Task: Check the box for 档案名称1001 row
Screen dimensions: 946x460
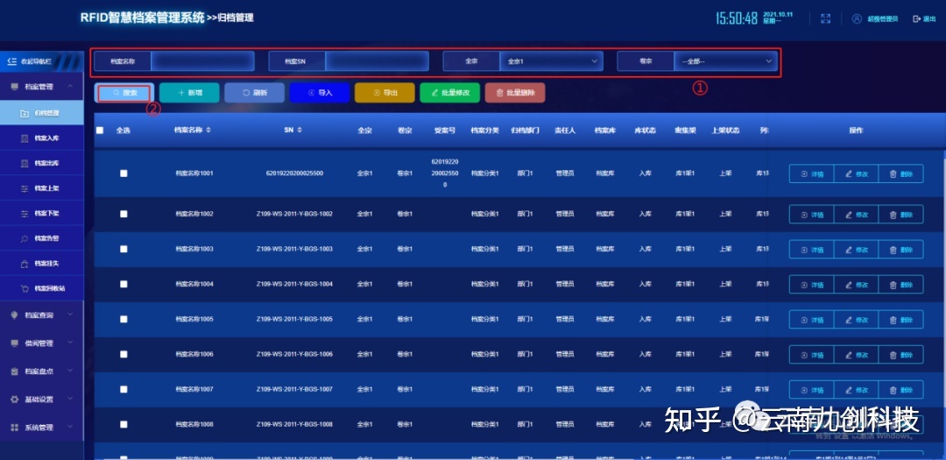Action: click(124, 173)
